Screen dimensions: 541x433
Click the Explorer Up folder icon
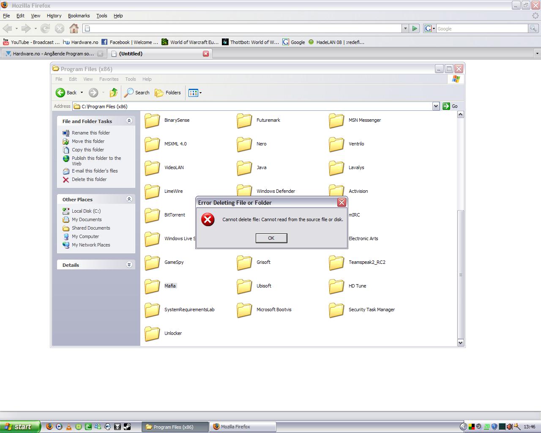click(x=113, y=93)
